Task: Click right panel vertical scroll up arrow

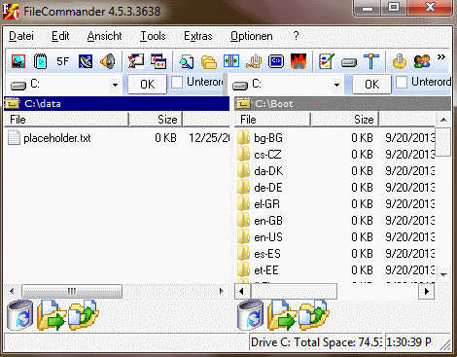Action: tap(443, 120)
